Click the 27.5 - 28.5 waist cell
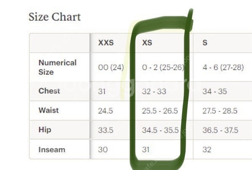Image resolution: width=252 pixels, height=170 pixels. [x=220, y=111]
